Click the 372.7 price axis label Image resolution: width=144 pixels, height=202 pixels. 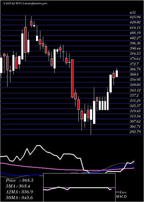(134, 64)
